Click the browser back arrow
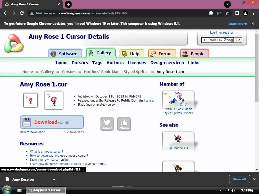 point(6,13)
